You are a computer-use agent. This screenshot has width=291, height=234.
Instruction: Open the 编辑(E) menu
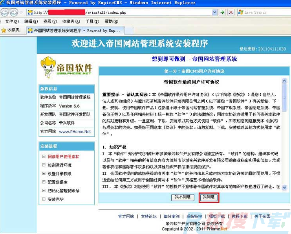pyautogui.click(x=31, y=22)
